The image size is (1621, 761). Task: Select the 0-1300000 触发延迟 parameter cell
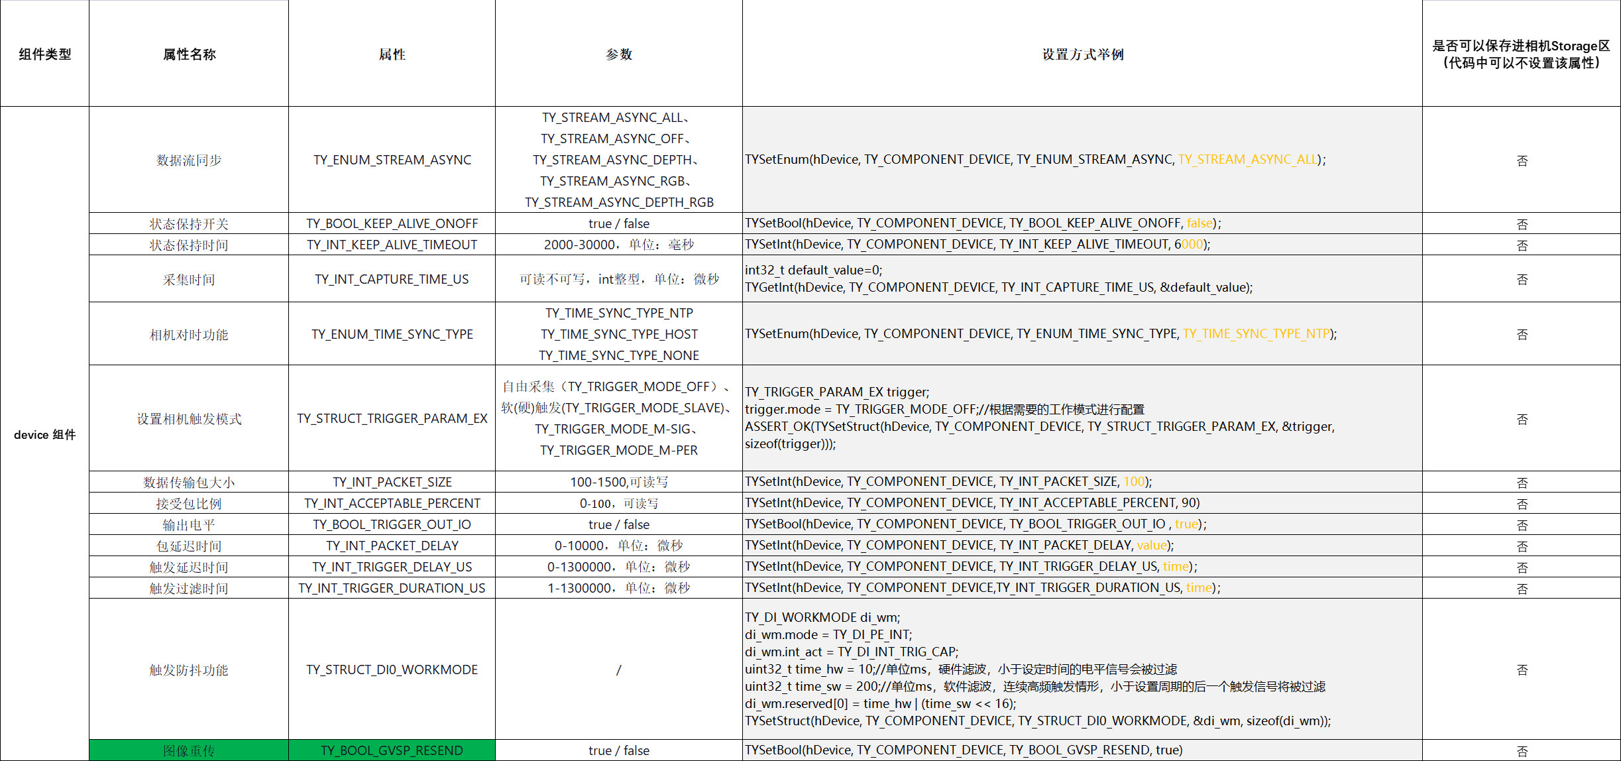[618, 567]
